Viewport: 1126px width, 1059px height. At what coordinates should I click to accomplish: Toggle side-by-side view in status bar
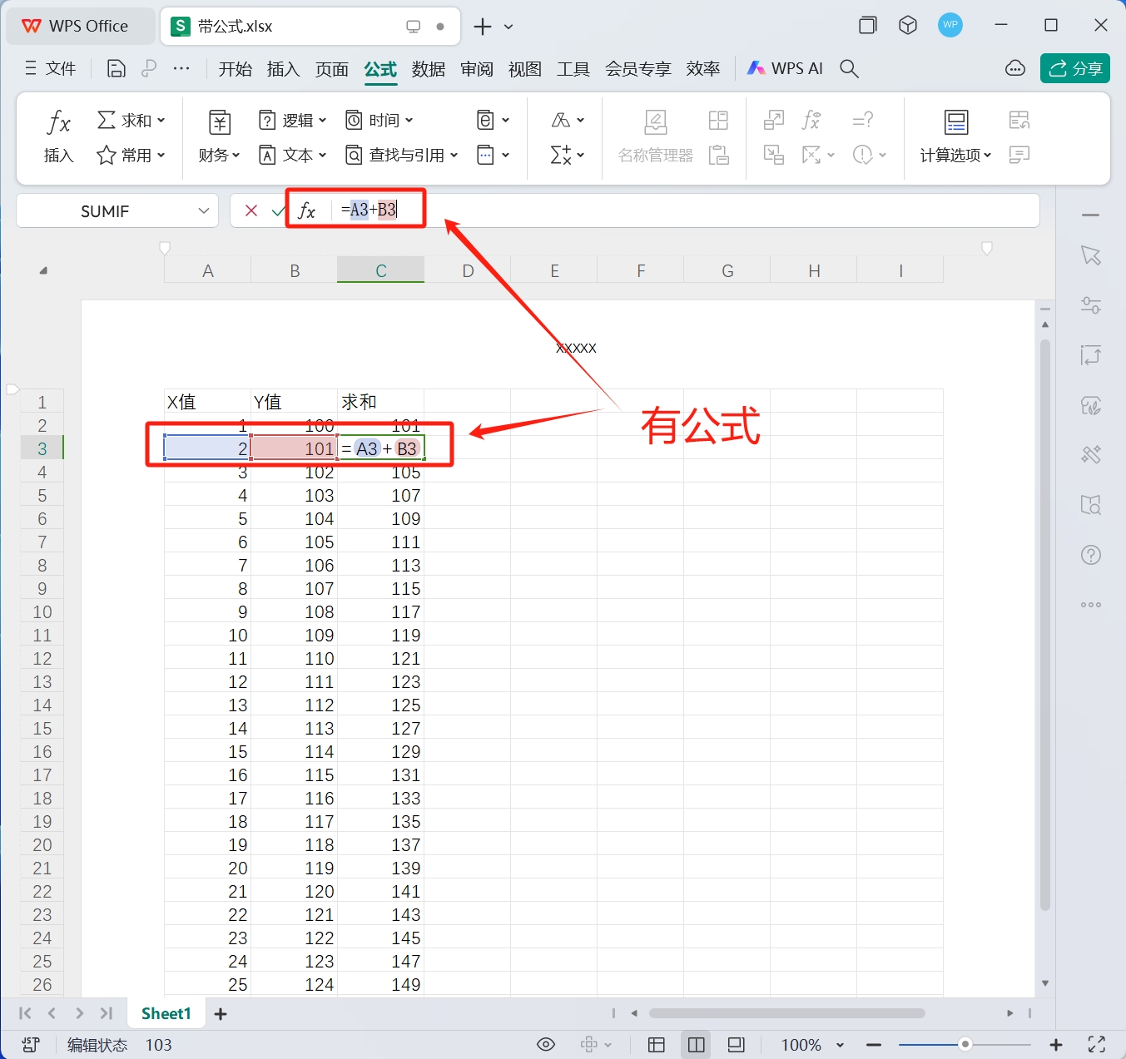tap(696, 1044)
